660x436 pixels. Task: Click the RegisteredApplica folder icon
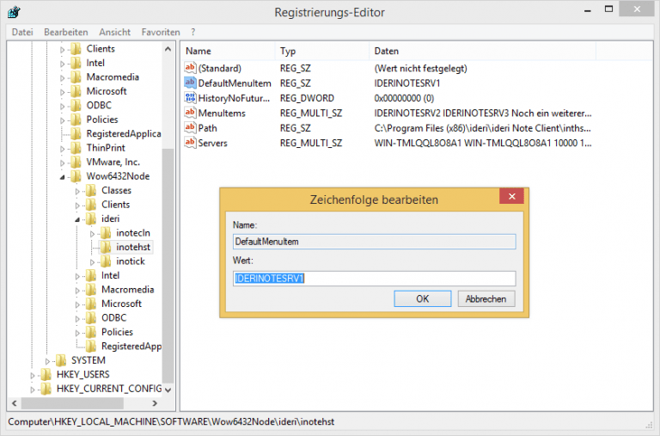point(76,133)
